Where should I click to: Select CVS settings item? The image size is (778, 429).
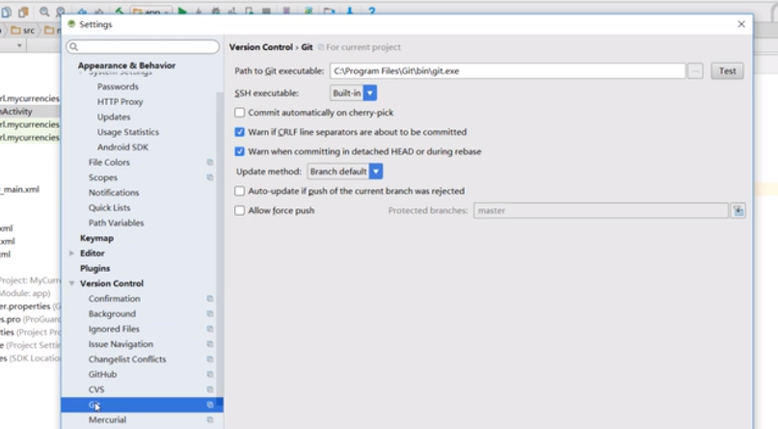tap(96, 389)
